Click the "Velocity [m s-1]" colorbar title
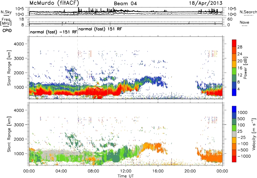This screenshot has height=178, width=257. coord(254,134)
